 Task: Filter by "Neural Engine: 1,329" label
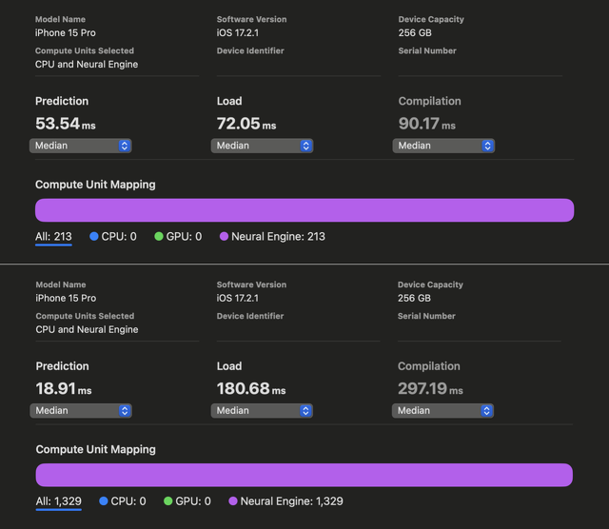[291, 501]
